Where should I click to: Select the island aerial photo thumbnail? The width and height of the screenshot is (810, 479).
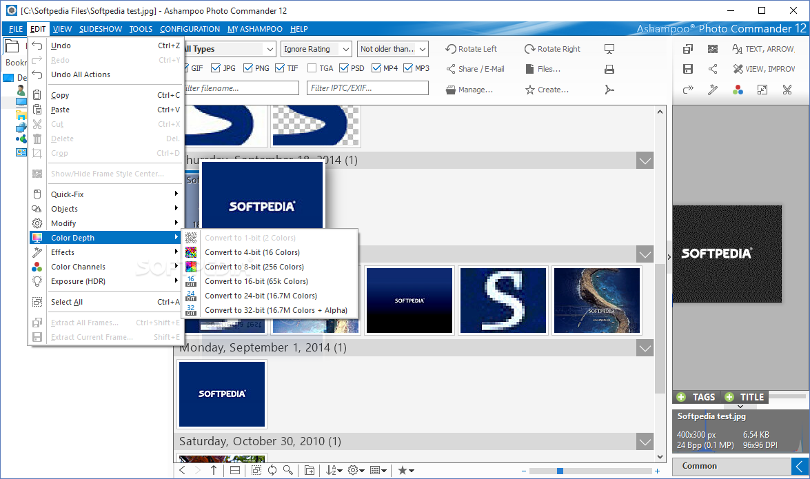597,300
